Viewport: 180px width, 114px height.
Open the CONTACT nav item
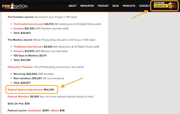pos(145,6)
